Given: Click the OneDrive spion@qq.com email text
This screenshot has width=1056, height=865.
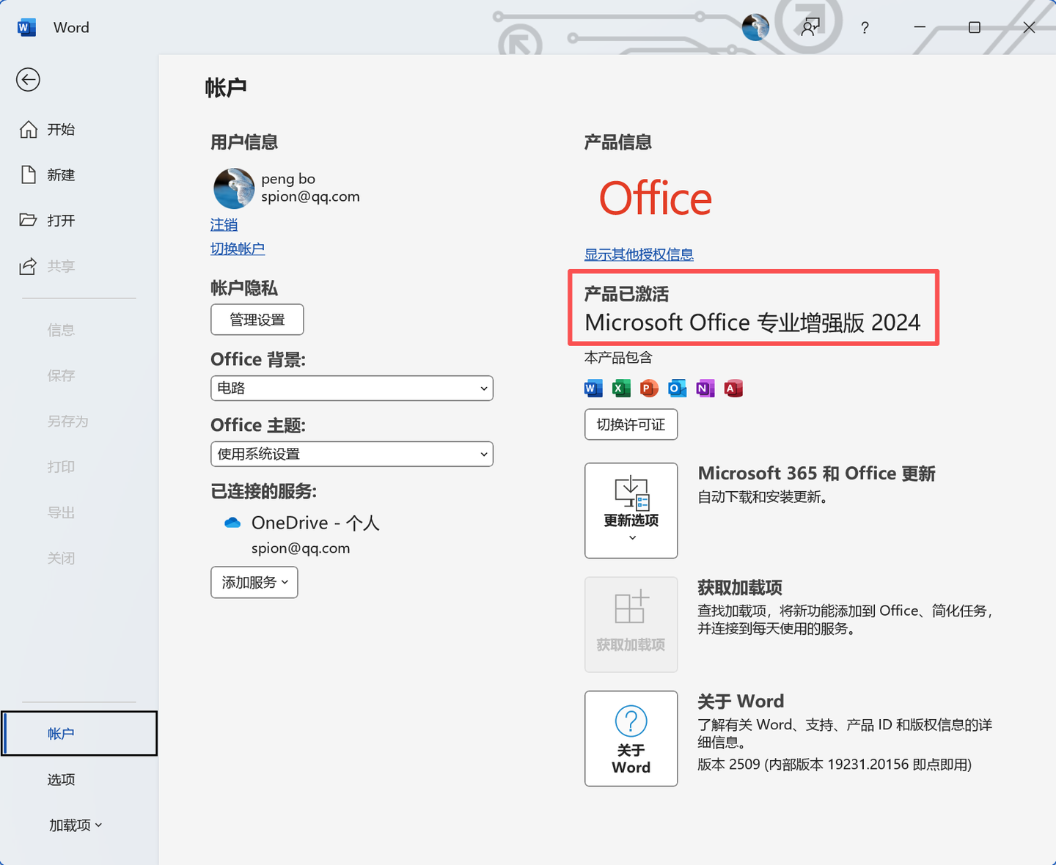Looking at the screenshot, I should [301, 548].
